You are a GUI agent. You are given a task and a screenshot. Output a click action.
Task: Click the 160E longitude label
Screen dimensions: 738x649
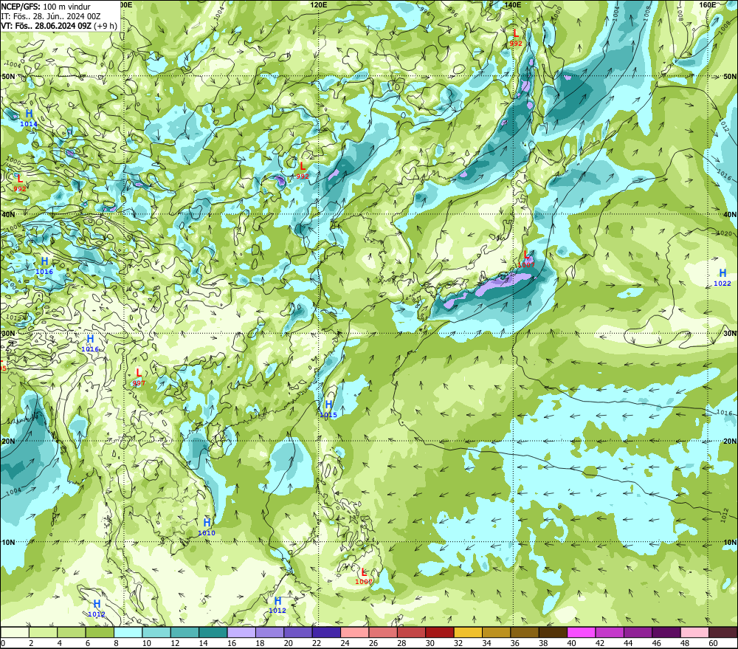point(708,4)
